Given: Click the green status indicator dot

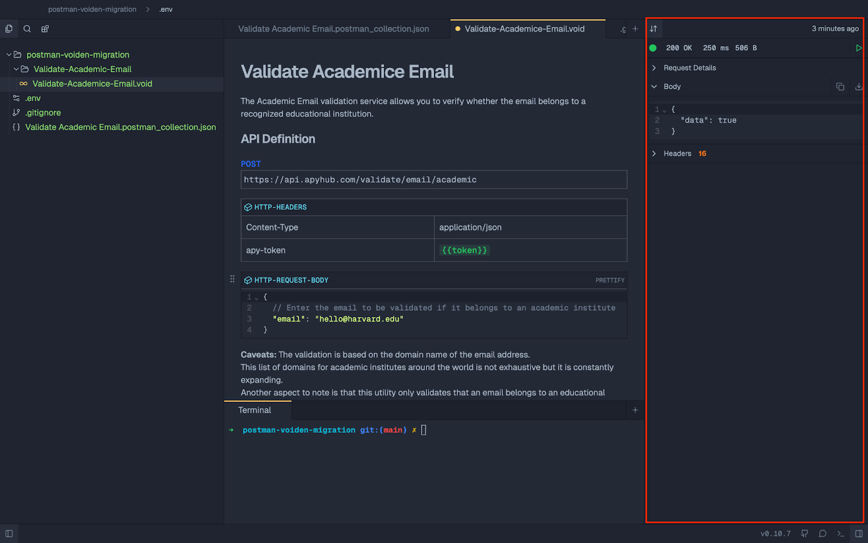Looking at the screenshot, I should tap(653, 48).
